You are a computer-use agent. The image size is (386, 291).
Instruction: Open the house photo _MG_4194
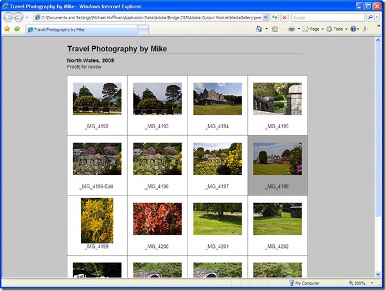click(218, 99)
